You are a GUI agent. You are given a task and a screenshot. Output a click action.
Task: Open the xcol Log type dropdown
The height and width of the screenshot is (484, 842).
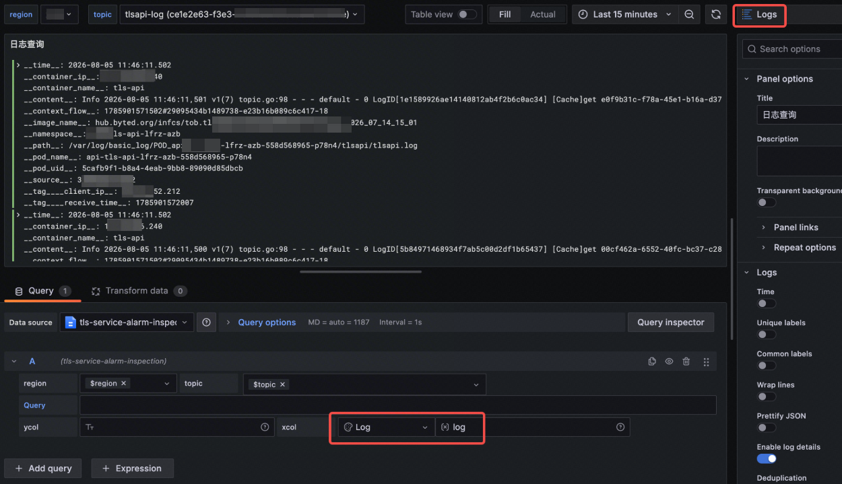(386, 427)
